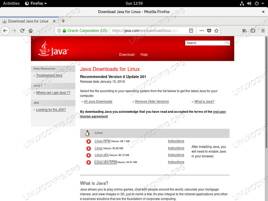The height and width of the screenshot is (201, 268).
Task: Open the Firefox application menu in top bar
Action: pyautogui.click(x=36, y=3)
